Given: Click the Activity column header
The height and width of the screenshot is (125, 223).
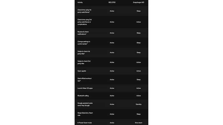Looking at the screenshot, I should point(80,2).
